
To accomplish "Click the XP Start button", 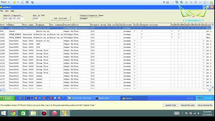I will pyautogui.click(x=7, y=98).
